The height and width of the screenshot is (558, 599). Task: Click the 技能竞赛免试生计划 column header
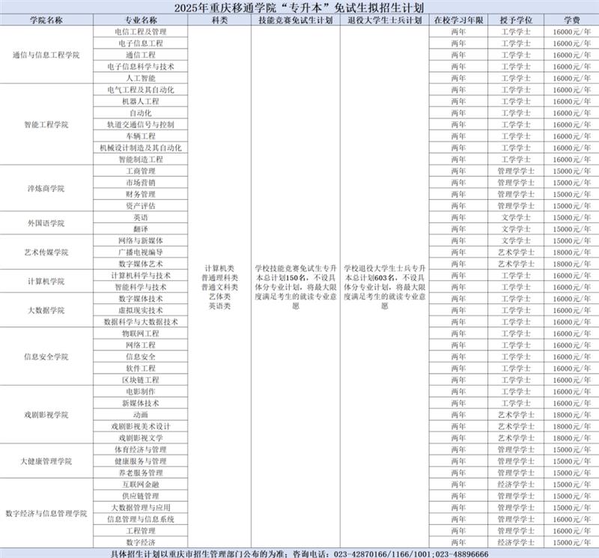pyautogui.click(x=295, y=20)
